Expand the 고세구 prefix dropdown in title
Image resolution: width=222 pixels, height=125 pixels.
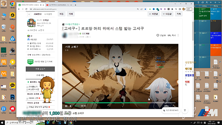coord(77,29)
